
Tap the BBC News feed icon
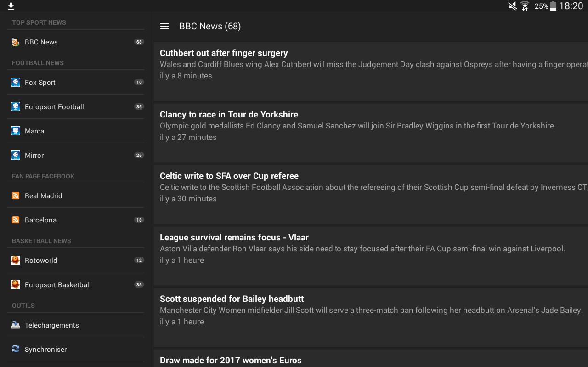pos(16,42)
